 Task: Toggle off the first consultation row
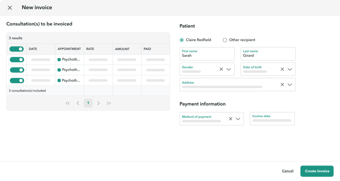pos(17,60)
